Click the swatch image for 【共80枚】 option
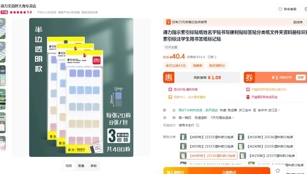This screenshot has width=307, height=174. point(183,137)
